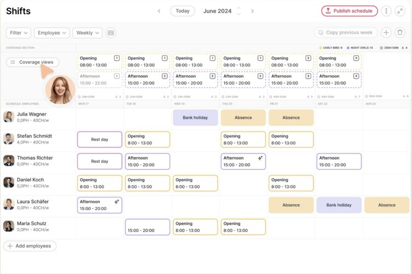This screenshot has width=412, height=274.
Task: Click the fullscreen expand icon
Action: click(x=400, y=11)
